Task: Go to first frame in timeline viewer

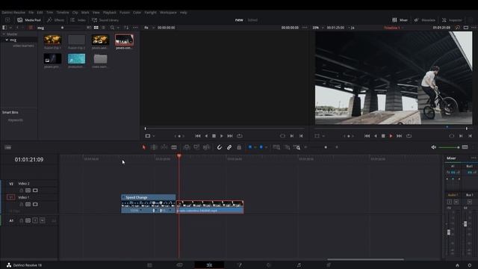Action: coord(367,136)
